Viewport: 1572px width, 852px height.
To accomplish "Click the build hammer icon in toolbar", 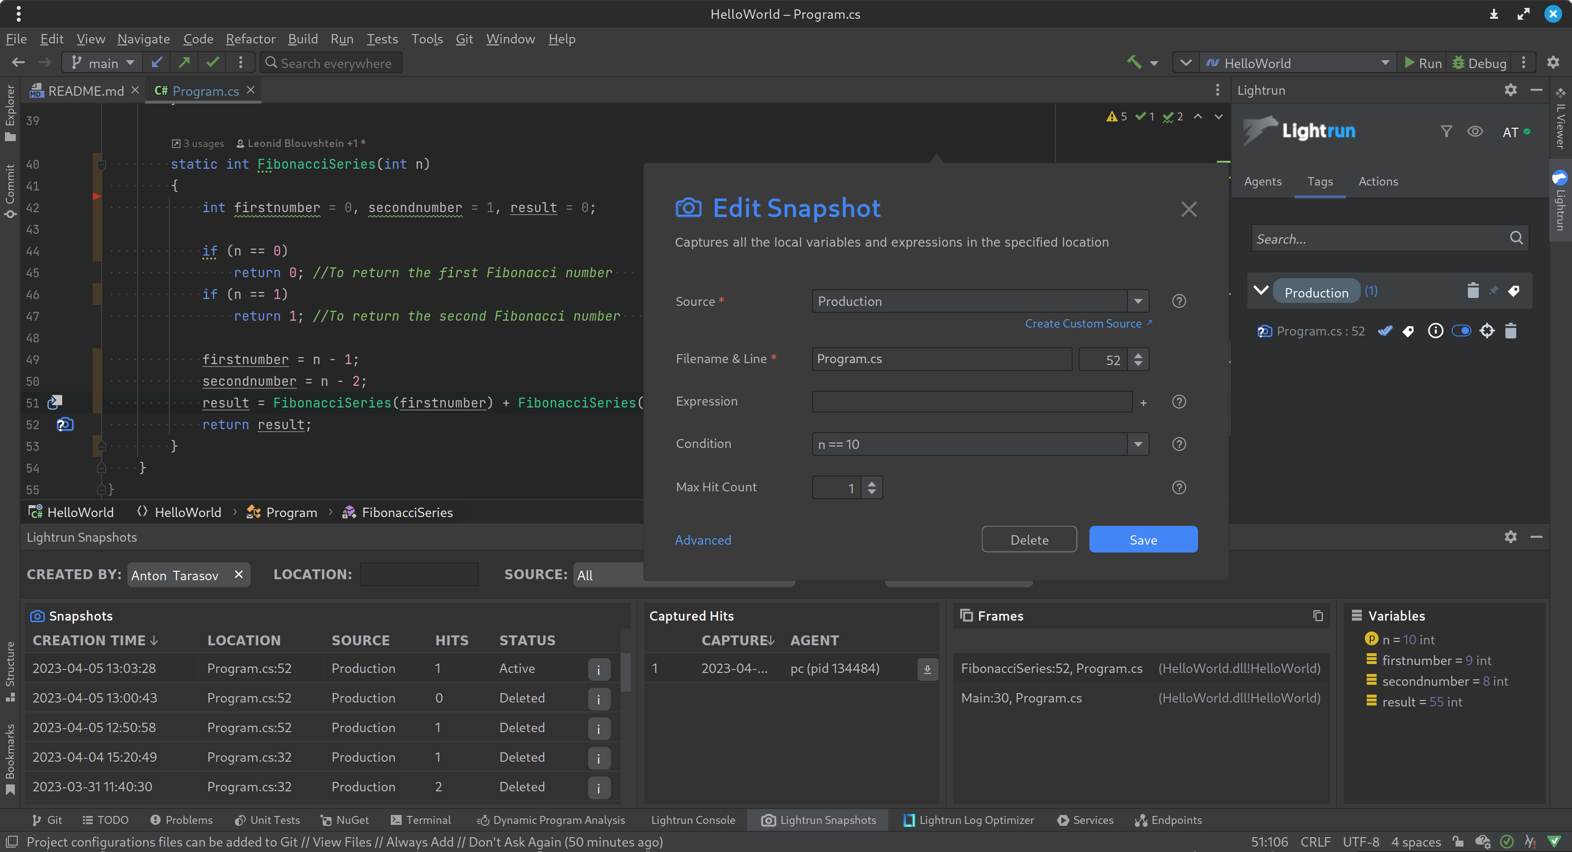I will pos(1134,62).
